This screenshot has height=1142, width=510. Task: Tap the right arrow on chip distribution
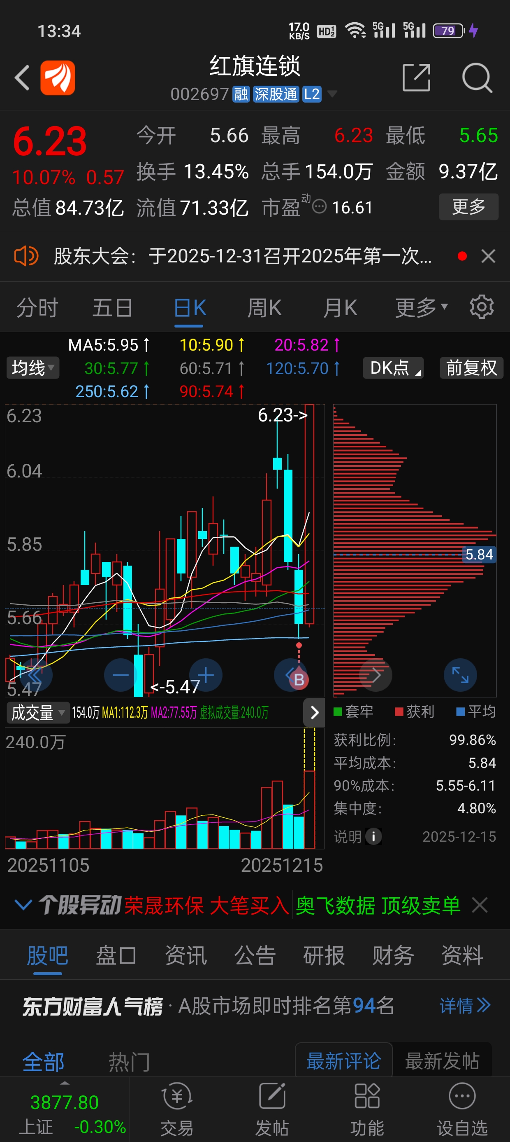(x=376, y=675)
